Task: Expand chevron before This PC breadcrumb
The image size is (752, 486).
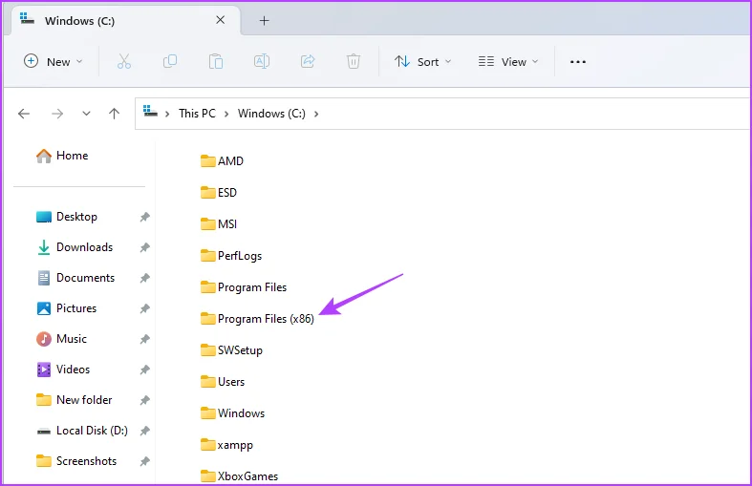Action: 167,114
